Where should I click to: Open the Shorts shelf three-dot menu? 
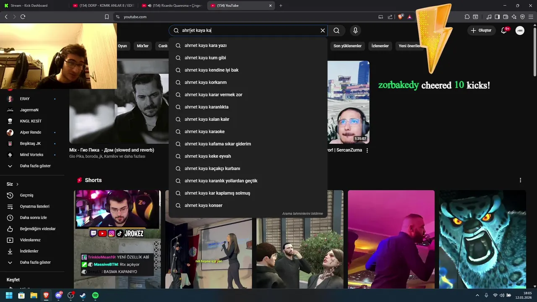tap(520, 180)
